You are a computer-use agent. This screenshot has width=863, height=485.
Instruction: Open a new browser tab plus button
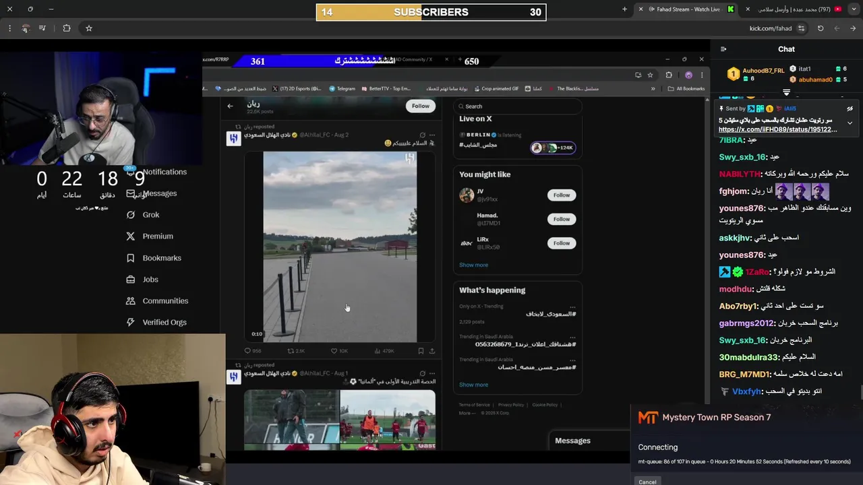(624, 9)
